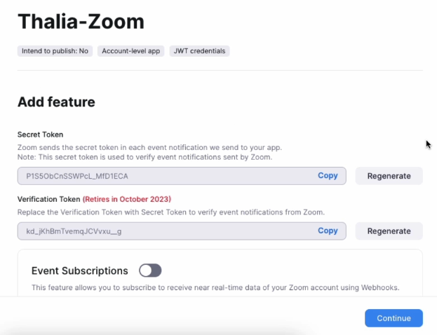Click the 'Add feature' heading
This screenshot has height=335, width=437.
(56, 102)
